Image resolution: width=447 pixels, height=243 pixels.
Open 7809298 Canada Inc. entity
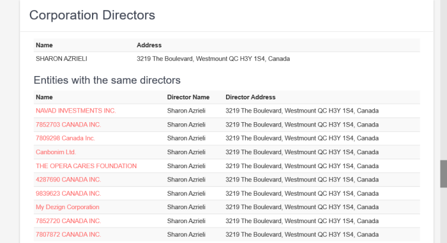pos(65,138)
